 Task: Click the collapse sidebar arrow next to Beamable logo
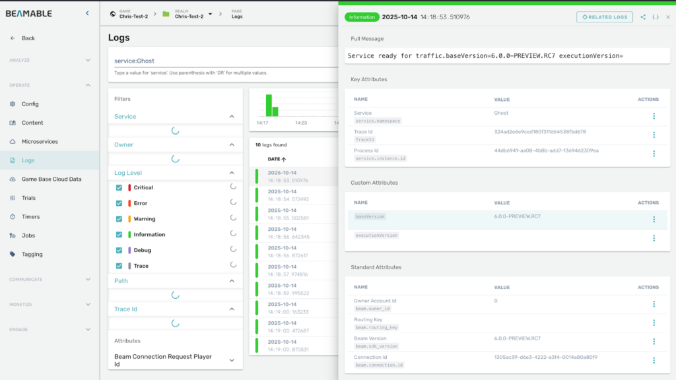[88, 13]
